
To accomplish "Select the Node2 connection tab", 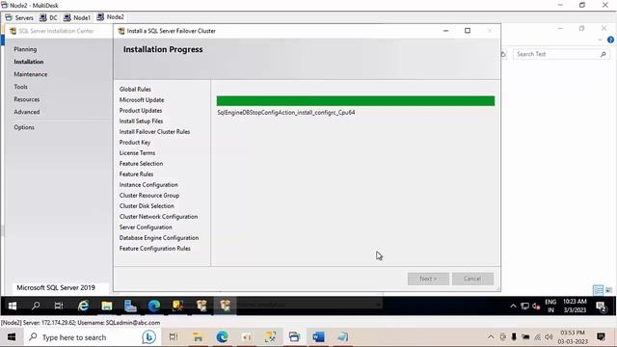I will (x=110, y=17).
